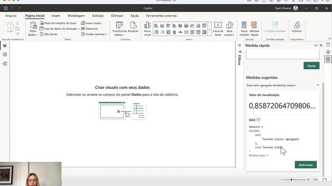Click the zoom in plus button
This screenshot has width=332, height=186.
pyautogui.click(x=308, y=180)
